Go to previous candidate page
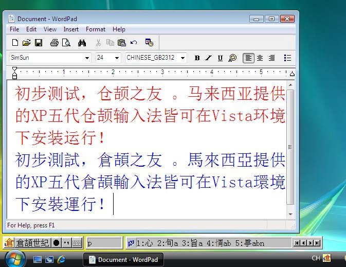This screenshot has width=346, height=267. (x=304, y=243)
